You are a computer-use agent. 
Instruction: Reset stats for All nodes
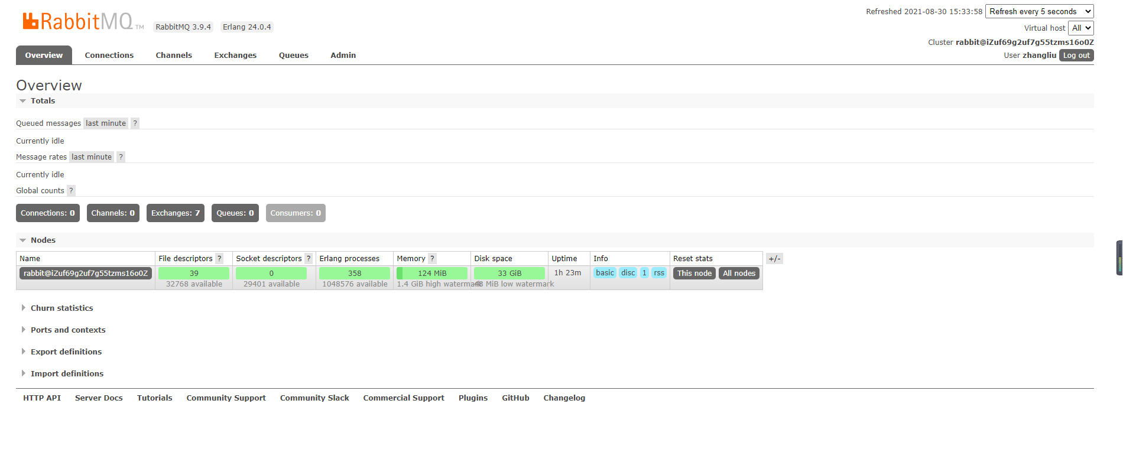pos(739,273)
